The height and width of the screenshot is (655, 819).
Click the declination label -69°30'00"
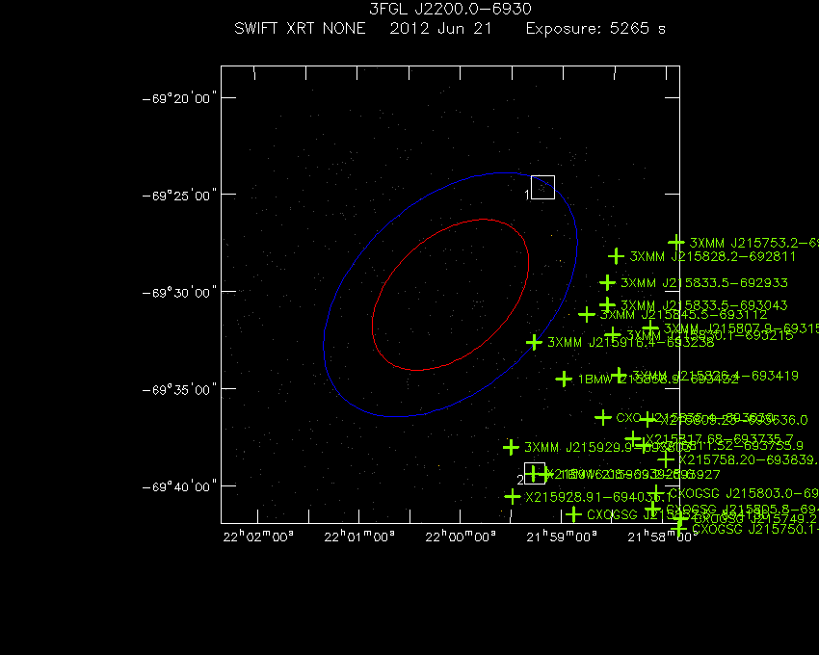tap(179, 293)
